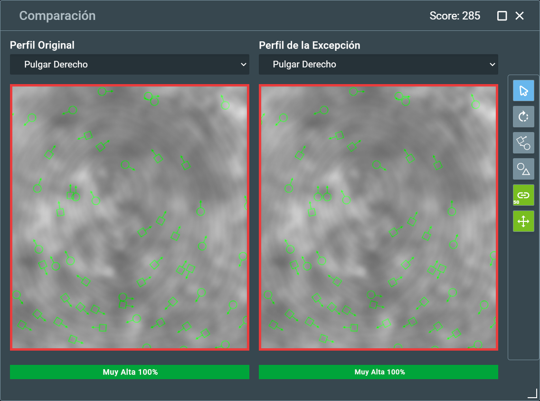The image size is (540, 401).
Task: Maximize the Comparación window
Action: click(x=502, y=16)
